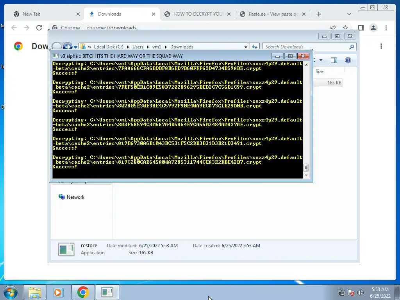This screenshot has width=400, height=300.
Task: Go forward in Chrome browser
Action: pos(27,28)
